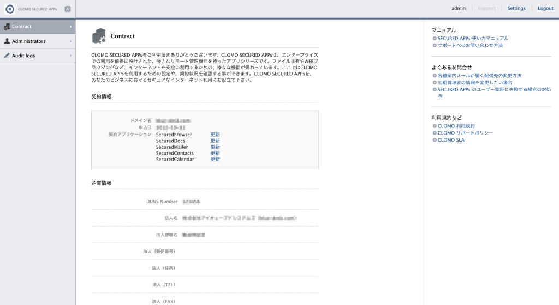Click the Administrators person icon in sidebar

7,41
